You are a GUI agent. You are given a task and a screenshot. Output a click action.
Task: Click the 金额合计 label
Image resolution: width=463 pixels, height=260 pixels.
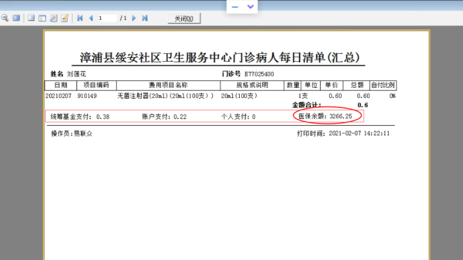point(307,105)
